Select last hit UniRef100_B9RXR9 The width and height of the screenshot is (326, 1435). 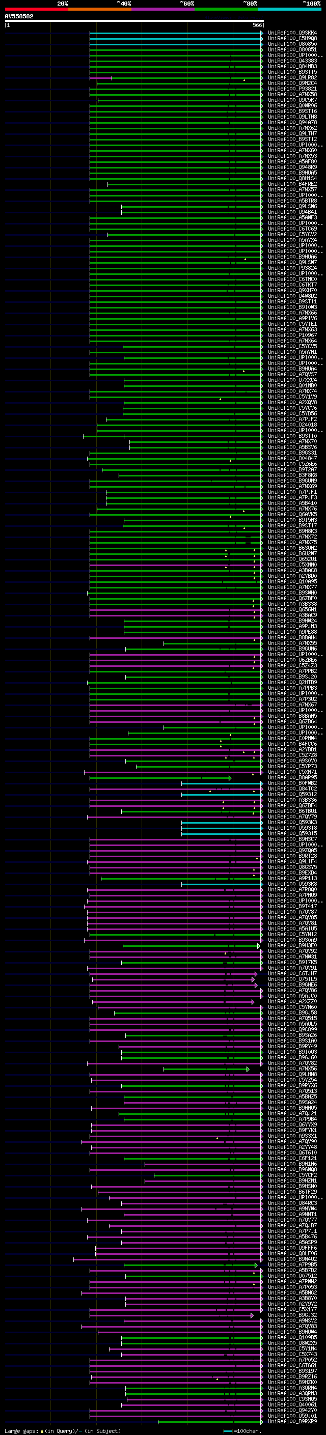pos(292,1422)
